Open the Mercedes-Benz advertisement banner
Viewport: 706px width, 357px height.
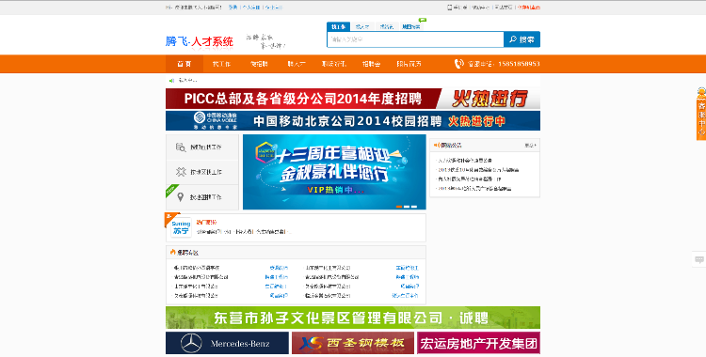coord(228,343)
